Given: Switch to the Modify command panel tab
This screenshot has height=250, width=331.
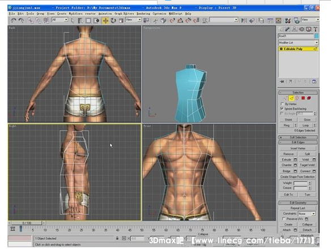Looking at the screenshot, I should pos(287,29).
